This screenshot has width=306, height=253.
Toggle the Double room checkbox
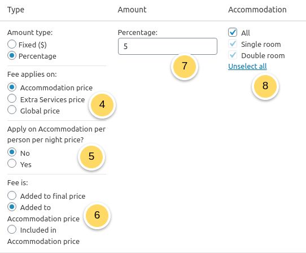[x=233, y=55]
